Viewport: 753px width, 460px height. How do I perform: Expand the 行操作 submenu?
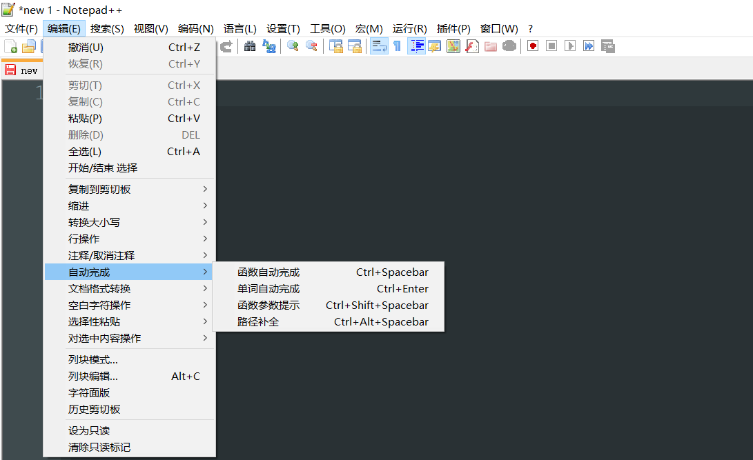[129, 239]
